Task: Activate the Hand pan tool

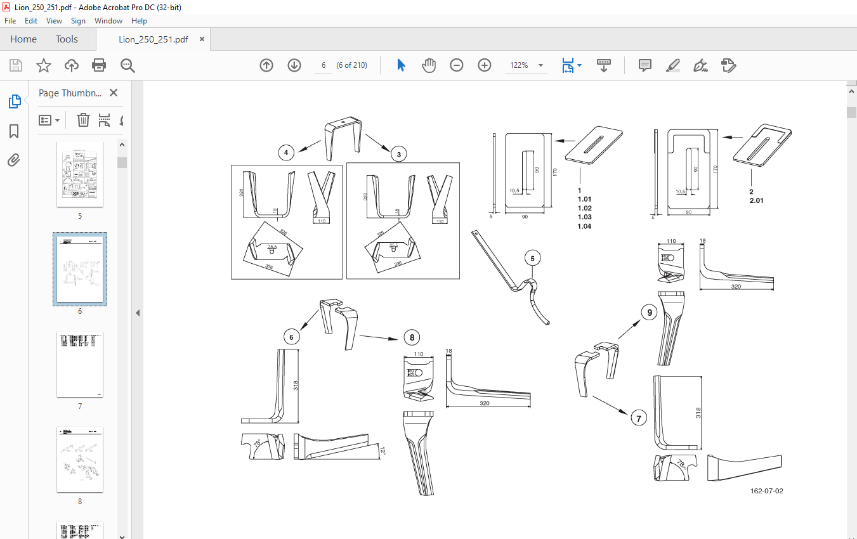Action: pyautogui.click(x=429, y=65)
